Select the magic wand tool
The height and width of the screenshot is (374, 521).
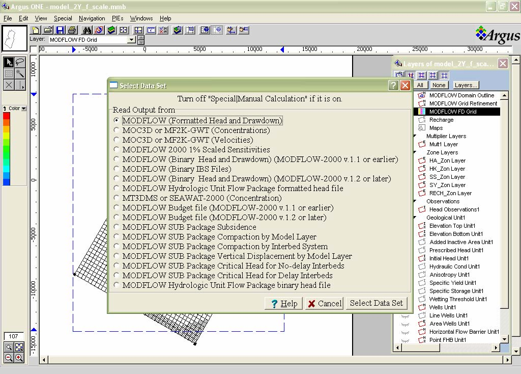coord(20,73)
